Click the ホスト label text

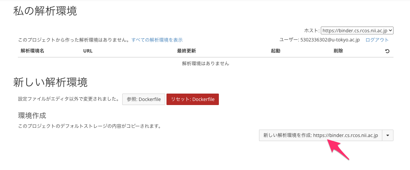[311, 31]
